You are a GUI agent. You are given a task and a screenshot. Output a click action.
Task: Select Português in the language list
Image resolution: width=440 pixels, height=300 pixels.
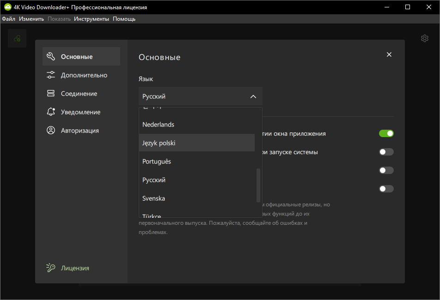tap(197, 162)
